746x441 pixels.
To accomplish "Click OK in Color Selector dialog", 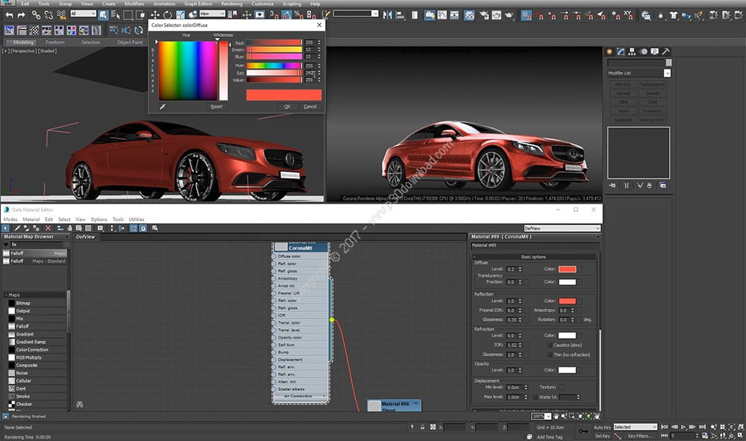I will tap(287, 107).
